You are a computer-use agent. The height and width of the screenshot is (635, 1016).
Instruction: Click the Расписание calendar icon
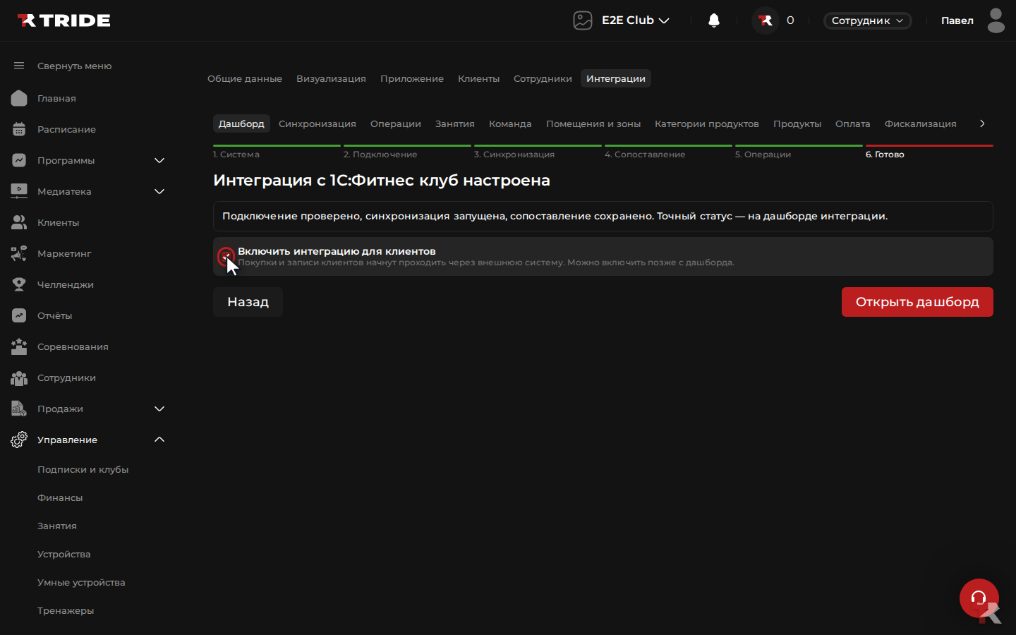coord(19,129)
